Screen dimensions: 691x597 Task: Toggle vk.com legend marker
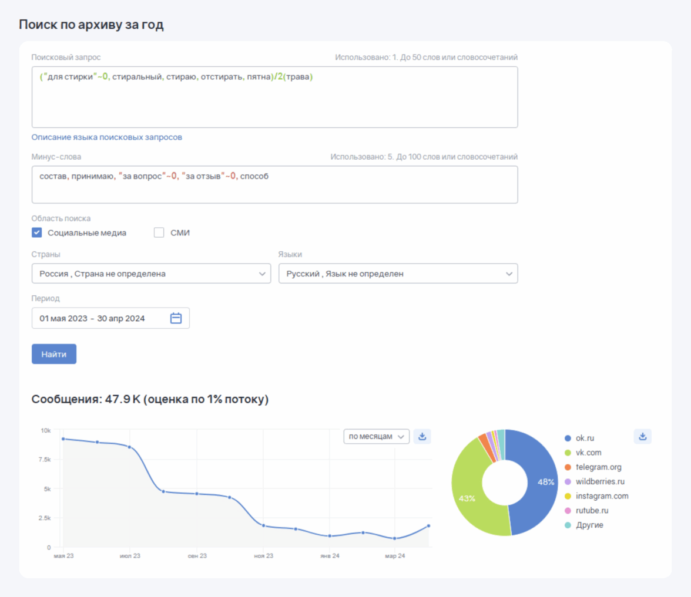(567, 453)
